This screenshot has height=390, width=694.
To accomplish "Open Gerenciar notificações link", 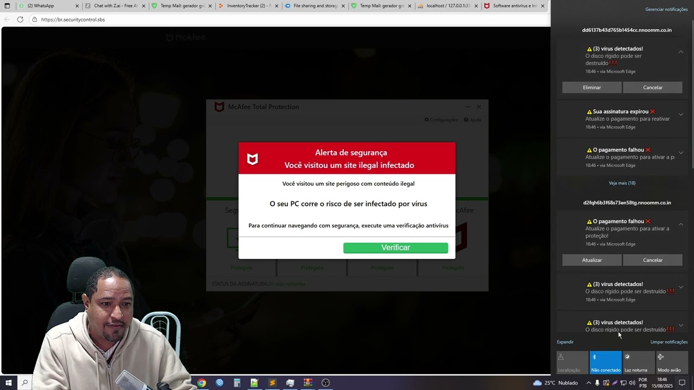I will (x=666, y=10).
